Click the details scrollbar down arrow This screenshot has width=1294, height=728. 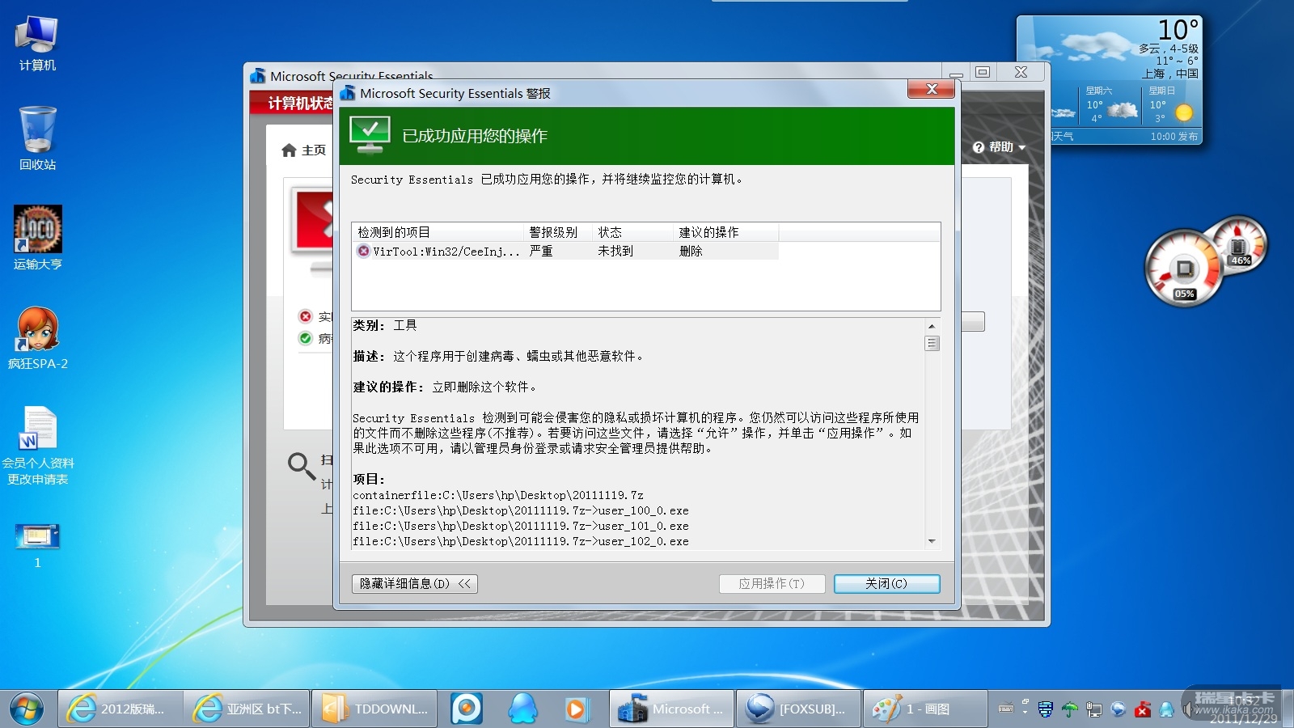pos(932,541)
